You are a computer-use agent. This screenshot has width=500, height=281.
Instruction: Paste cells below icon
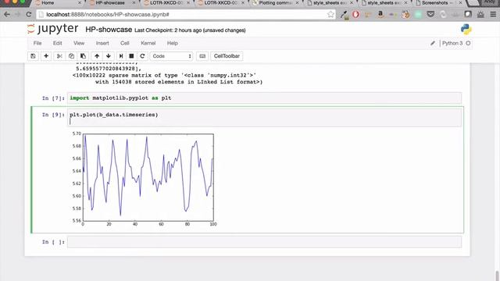coord(83,56)
